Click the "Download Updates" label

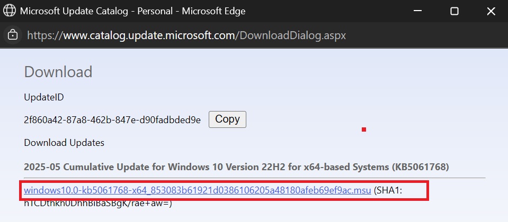64,143
